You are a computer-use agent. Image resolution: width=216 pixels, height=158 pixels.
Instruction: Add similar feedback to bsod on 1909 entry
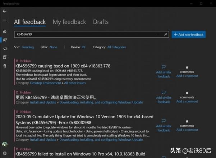point(164,74)
